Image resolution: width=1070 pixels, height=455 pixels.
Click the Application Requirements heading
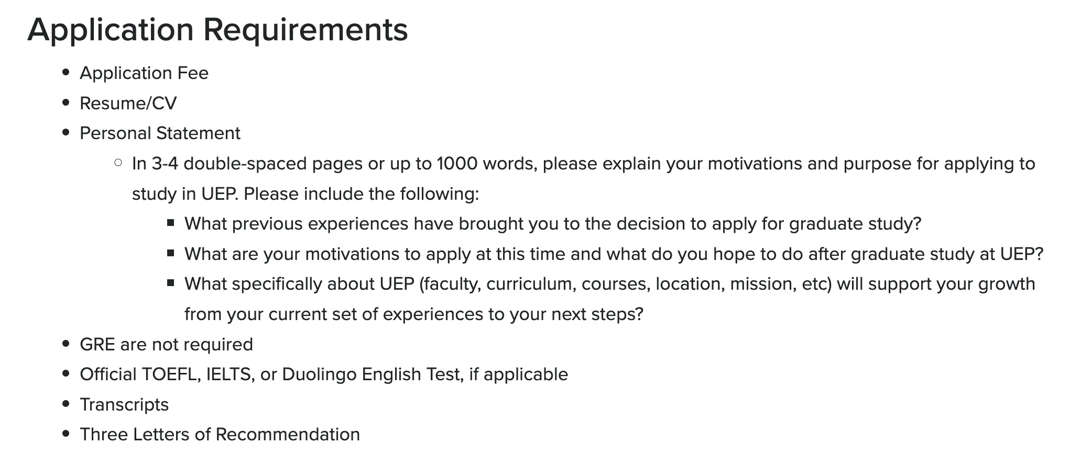pos(217,29)
